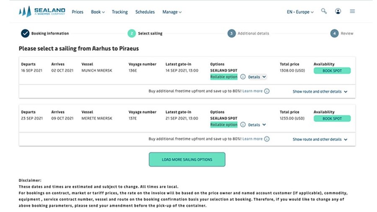The height and width of the screenshot is (212, 377).
Task: Open the search magnifier icon
Action: 324,11
